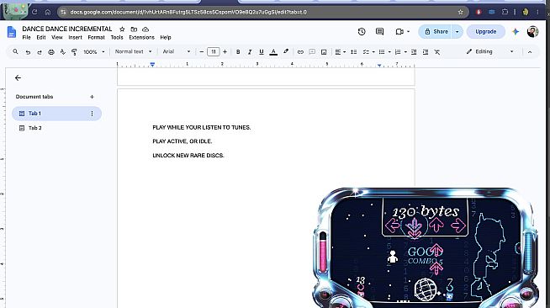
Task: Print the document using printer icon
Action: coord(51,52)
